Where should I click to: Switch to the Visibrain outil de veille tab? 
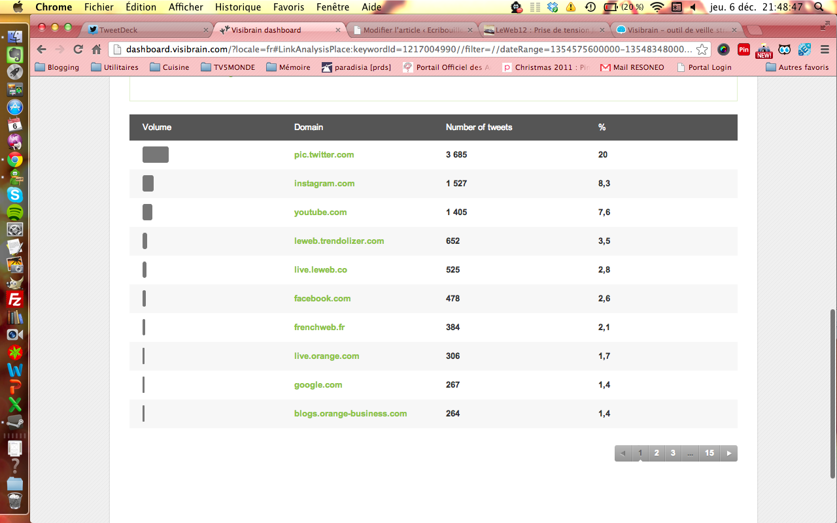tap(677, 30)
